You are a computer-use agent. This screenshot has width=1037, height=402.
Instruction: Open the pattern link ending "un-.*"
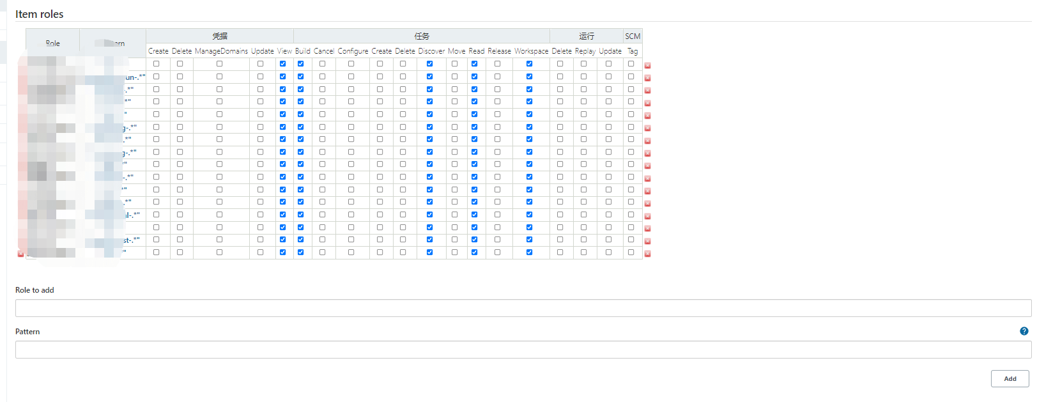point(135,77)
